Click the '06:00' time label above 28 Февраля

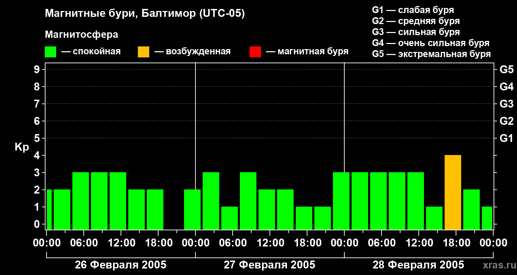[382, 243]
